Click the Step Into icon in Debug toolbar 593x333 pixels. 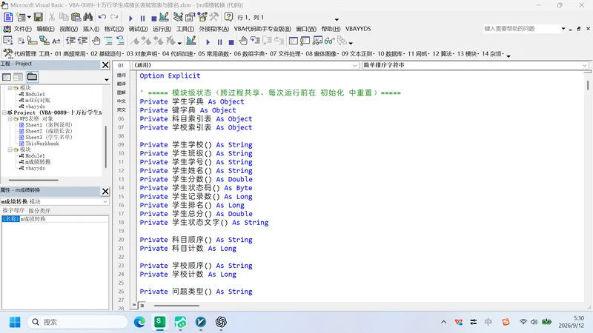click(x=255, y=41)
